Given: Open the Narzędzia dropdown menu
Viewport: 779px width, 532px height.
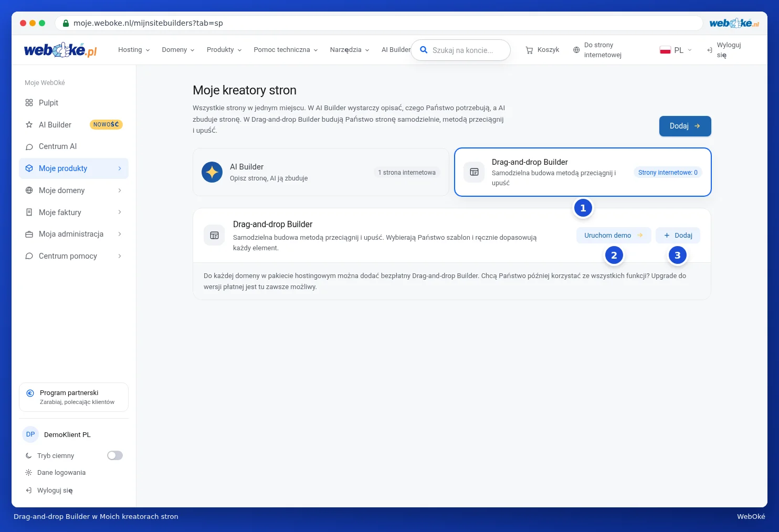Looking at the screenshot, I should (350, 50).
